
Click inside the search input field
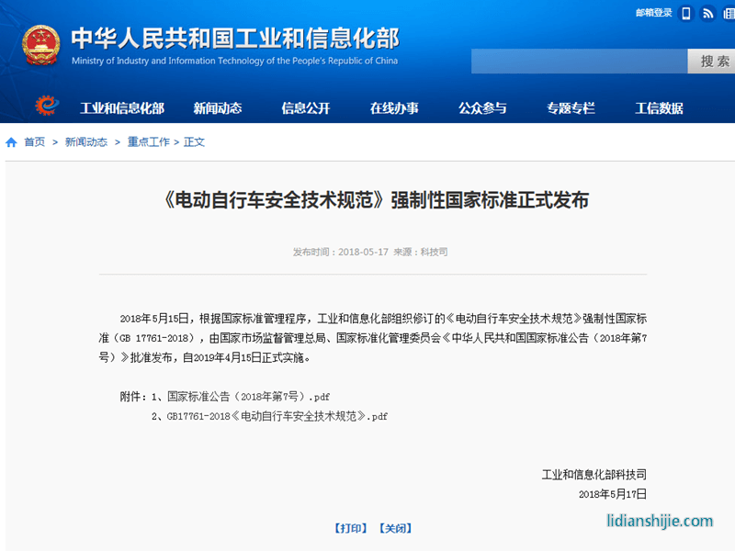579,62
